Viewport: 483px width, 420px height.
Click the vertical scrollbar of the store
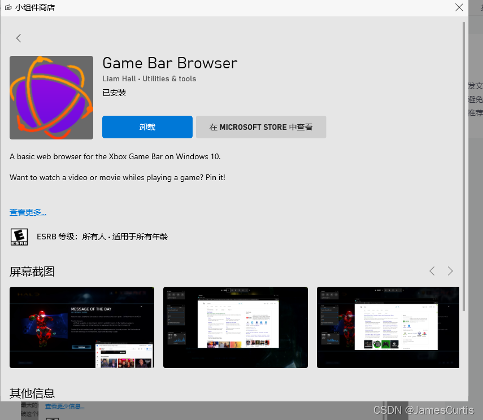coord(464,167)
